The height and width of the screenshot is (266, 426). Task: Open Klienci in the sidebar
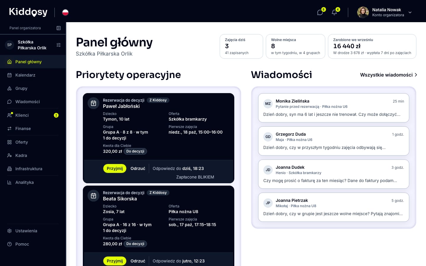[33, 115]
